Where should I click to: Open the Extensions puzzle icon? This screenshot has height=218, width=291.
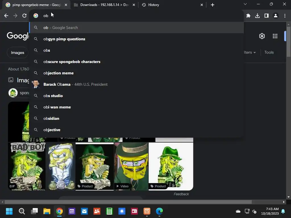pyautogui.click(x=248, y=16)
